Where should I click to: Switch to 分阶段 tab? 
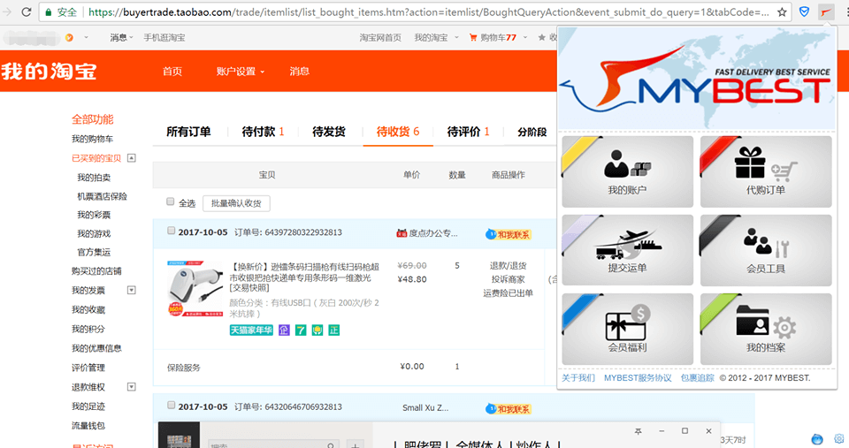click(532, 132)
